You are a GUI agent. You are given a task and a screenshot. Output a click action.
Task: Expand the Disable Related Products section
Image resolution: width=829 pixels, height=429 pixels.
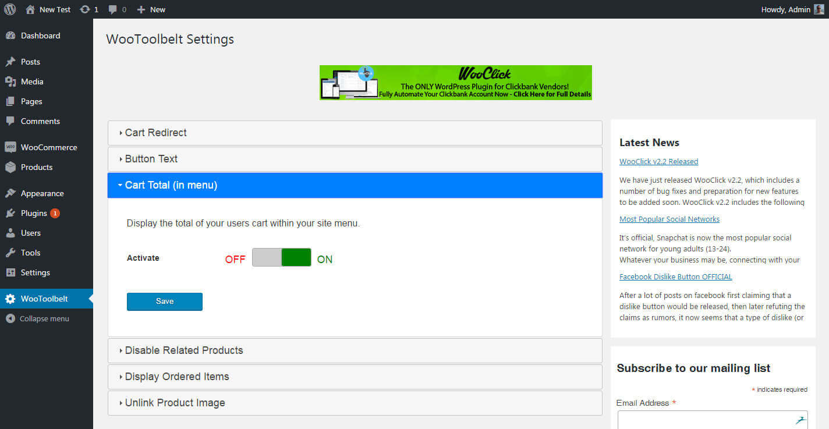click(355, 350)
